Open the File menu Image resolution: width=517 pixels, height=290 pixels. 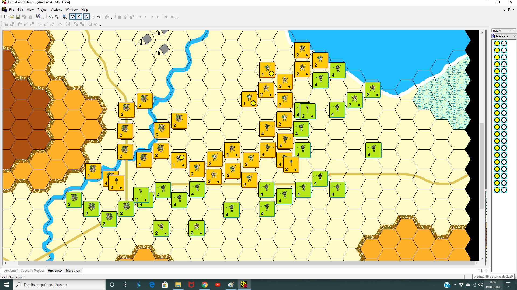click(x=12, y=9)
